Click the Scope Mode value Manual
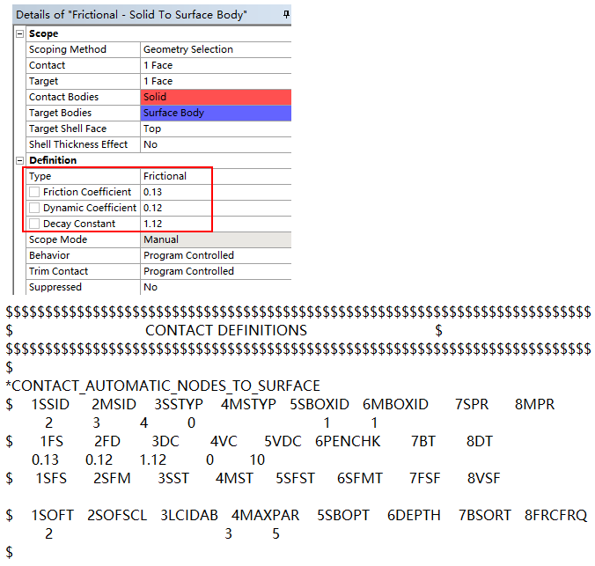The image size is (595, 566). click(x=216, y=240)
